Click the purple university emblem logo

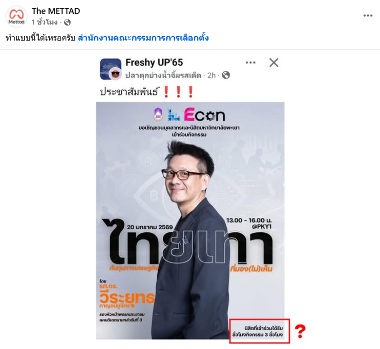pos(158,114)
